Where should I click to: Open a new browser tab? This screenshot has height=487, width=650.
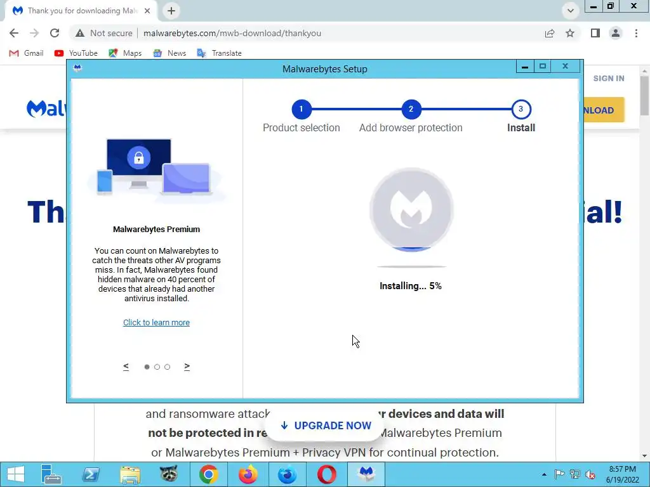coord(171,11)
